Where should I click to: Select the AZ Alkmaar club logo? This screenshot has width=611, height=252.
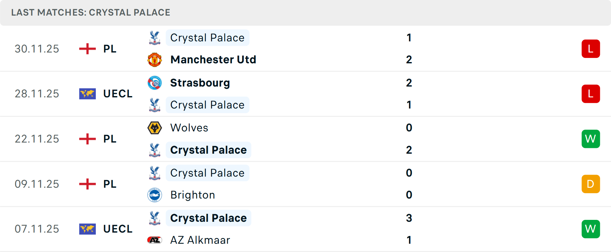(x=155, y=240)
